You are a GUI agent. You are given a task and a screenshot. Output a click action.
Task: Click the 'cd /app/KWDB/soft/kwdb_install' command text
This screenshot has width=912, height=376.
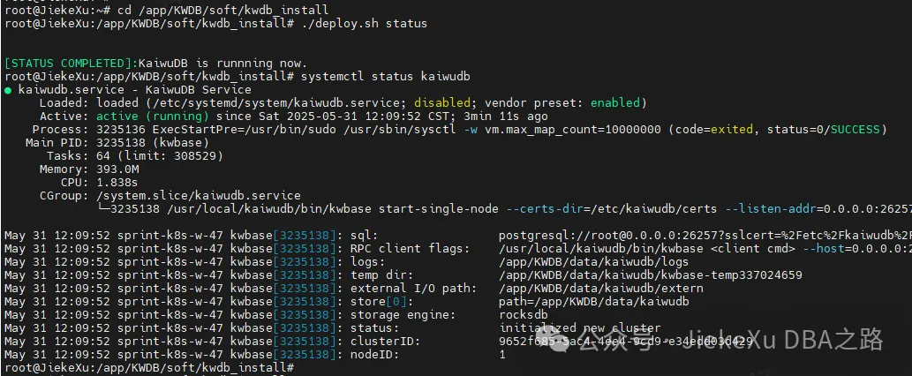[222, 11]
